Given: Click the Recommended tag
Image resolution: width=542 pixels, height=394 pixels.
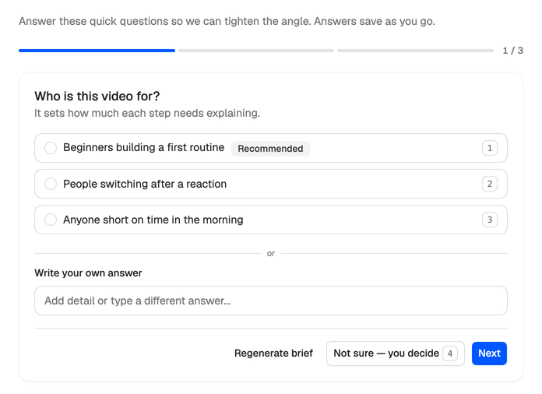Looking at the screenshot, I should click(x=270, y=149).
